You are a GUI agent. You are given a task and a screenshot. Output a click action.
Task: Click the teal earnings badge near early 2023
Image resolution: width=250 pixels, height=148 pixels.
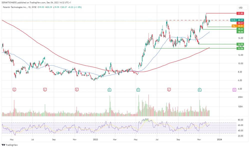pyautogui.click(x=109, y=89)
